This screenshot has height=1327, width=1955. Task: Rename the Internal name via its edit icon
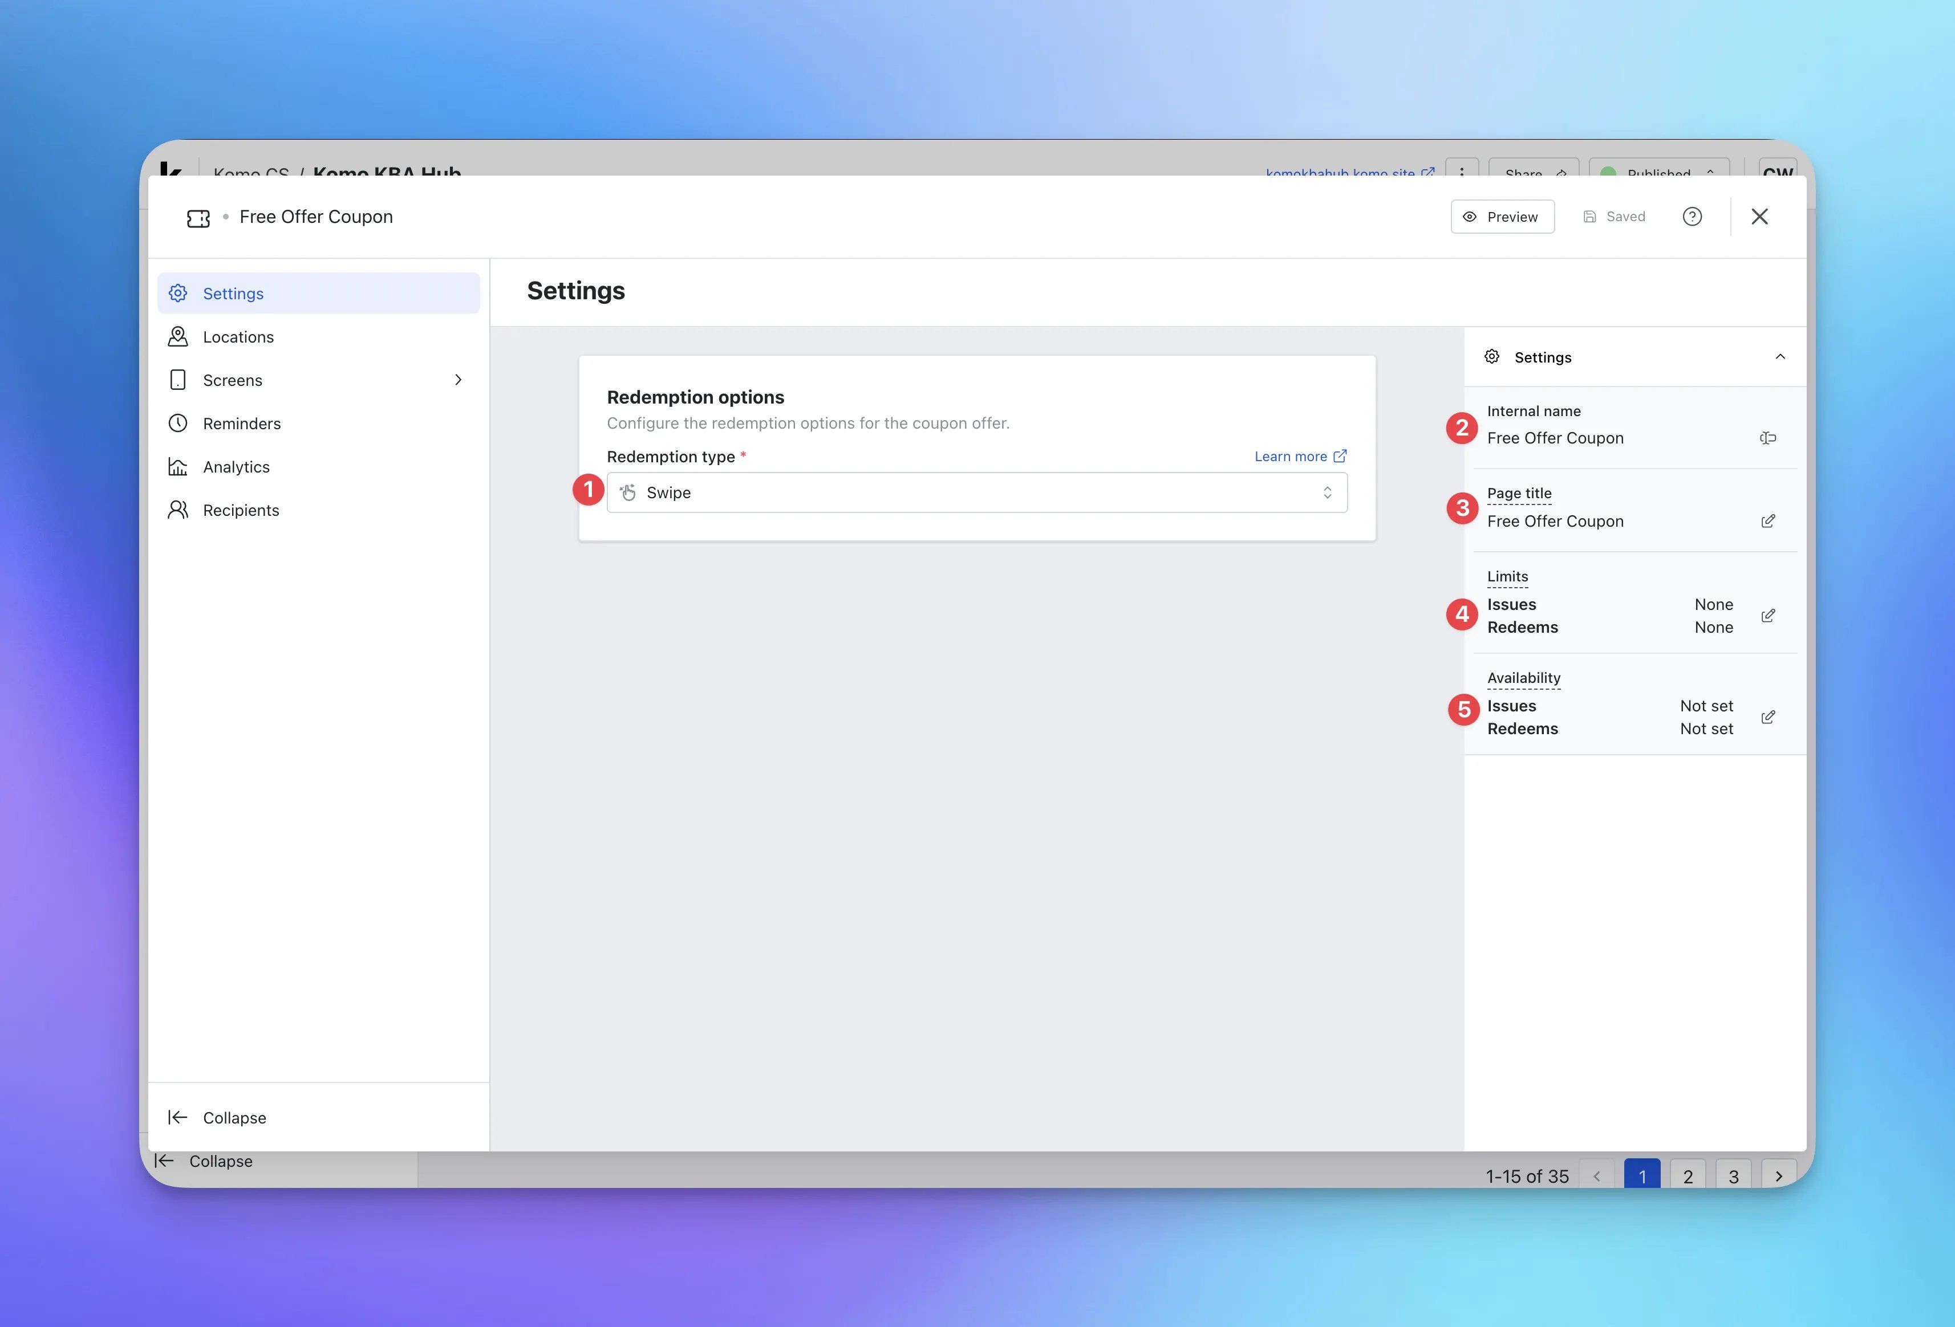1769,438
